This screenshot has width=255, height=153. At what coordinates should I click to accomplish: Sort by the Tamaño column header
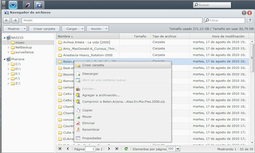(x=135, y=36)
